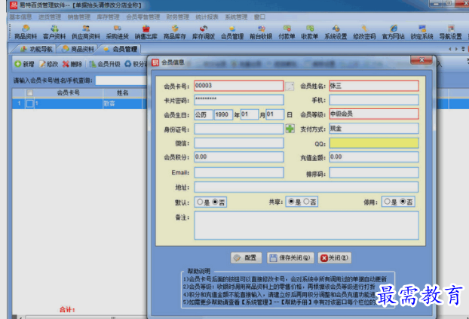Click 排序码 input field
469x319 pixels.
click(374, 172)
